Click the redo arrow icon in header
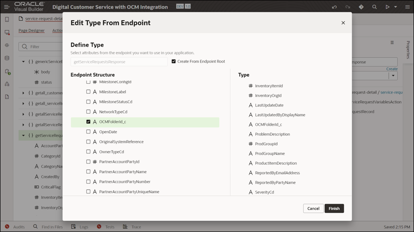 pyautogui.click(x=348, y=7)
